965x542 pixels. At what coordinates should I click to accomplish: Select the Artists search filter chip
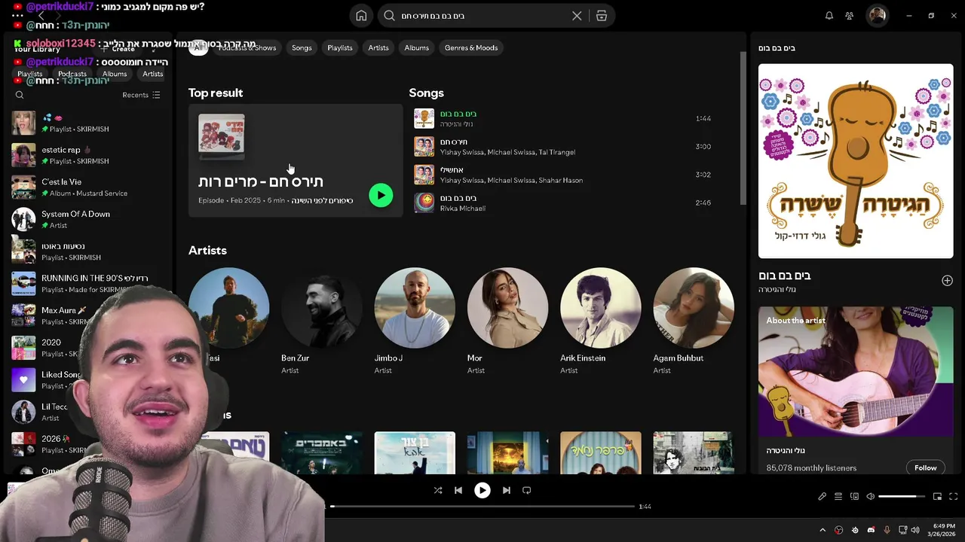point(378,47)
